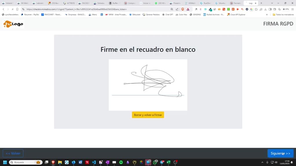Screen dimensions: 296x166
Task: Switch to the RustDesk tab
Action: tap(206, 3)
